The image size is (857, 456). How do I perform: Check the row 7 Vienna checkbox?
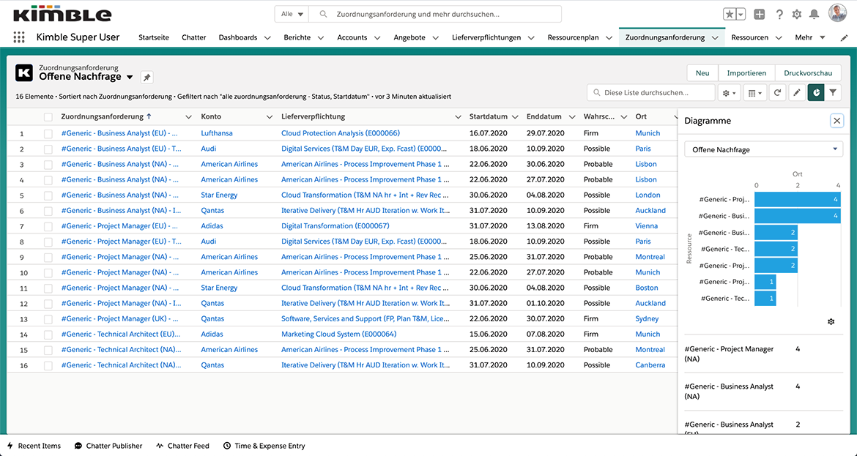click(48, 226)
